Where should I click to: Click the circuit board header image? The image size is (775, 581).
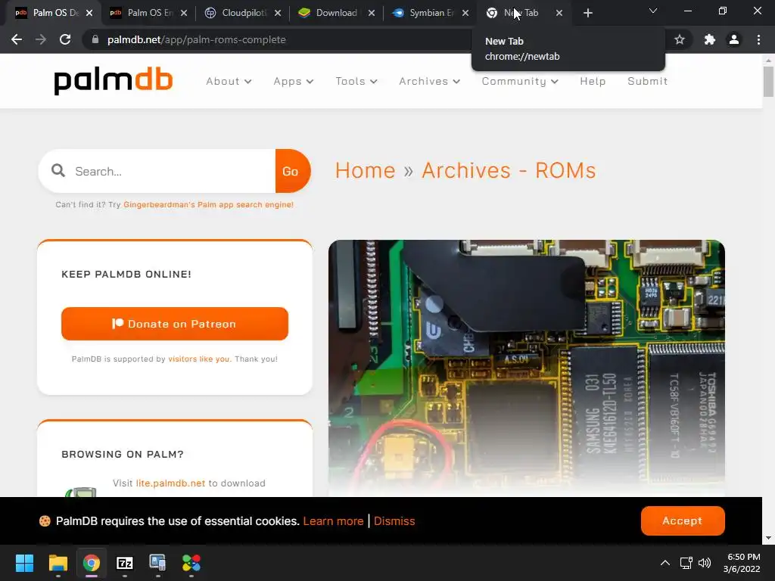point(527,368)
